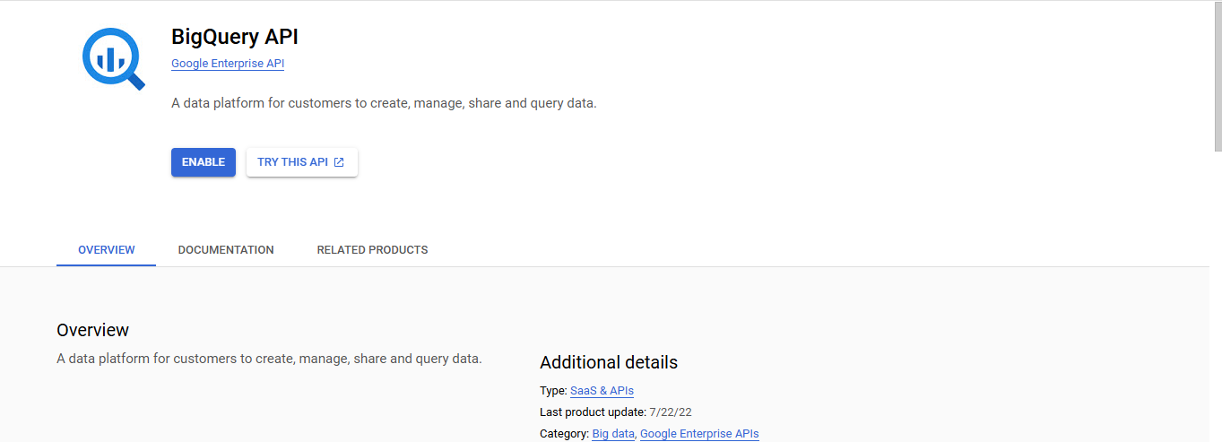Viewport: 1222px width, 442px height.
Task: Open the Big data category link
Action: 613,434
